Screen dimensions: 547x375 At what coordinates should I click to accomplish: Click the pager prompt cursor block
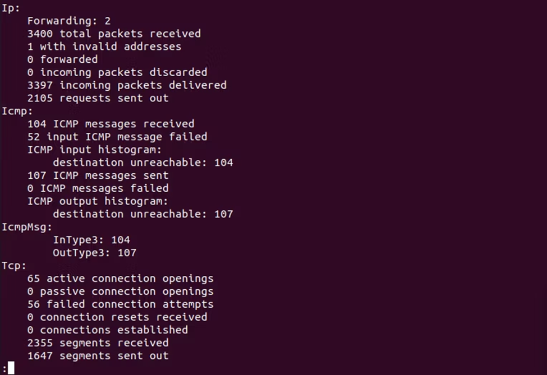[11, 368]
